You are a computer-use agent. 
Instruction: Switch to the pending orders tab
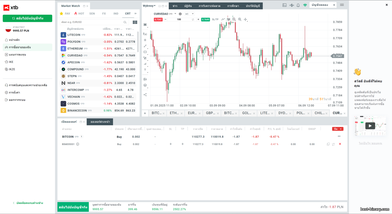(100, 122)
